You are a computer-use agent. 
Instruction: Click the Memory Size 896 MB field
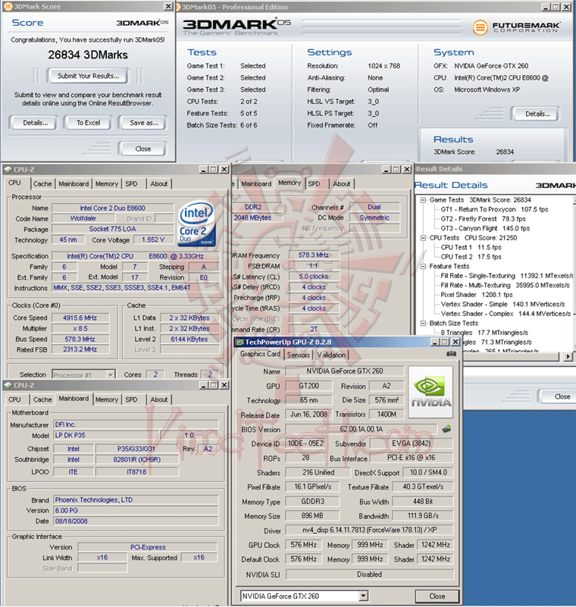tap(312, 516)
